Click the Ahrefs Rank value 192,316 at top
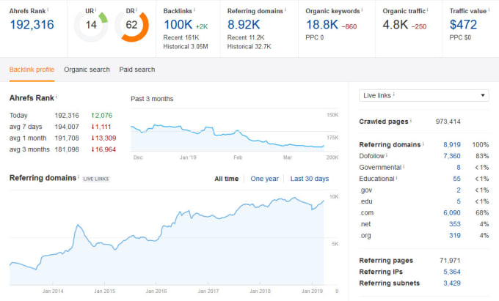This screenshot has height=301, width=499. pos(32,25)
